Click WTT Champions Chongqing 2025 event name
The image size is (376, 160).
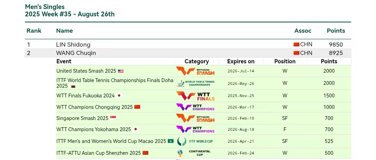coord(94,107)
